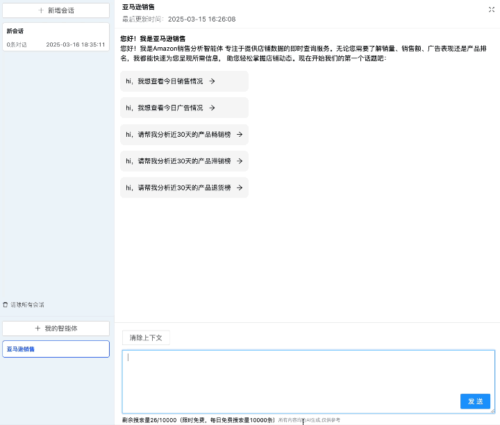Click the 剩余搜索量26/10000 quota text
The height and width of the screenshot is (425, 500).
(149, 420)
